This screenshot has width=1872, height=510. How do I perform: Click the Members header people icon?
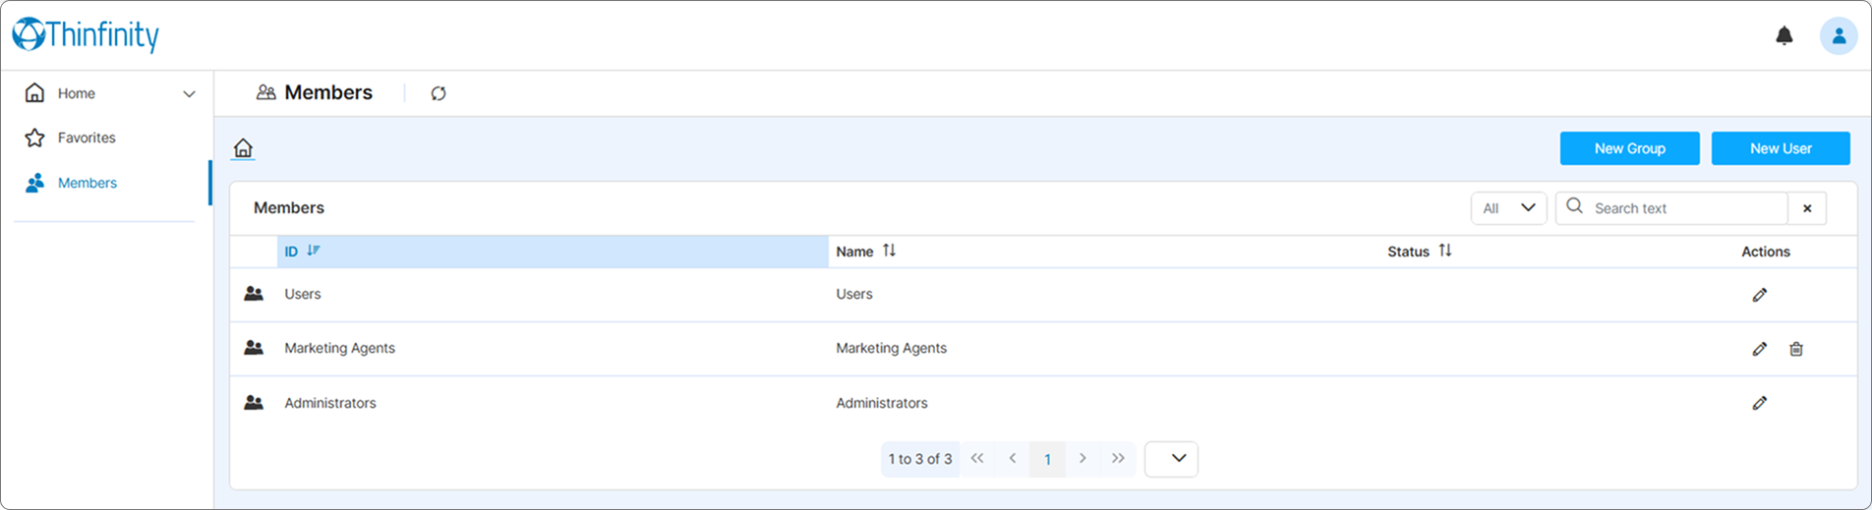(x=265, y=92)
